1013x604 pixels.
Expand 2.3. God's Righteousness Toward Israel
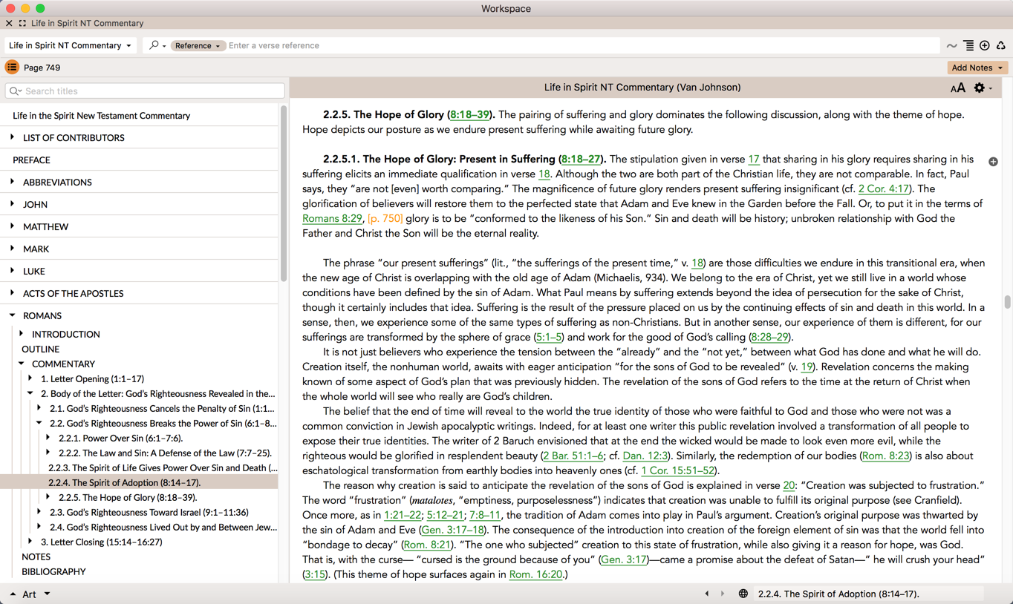[x=39, y=512]
